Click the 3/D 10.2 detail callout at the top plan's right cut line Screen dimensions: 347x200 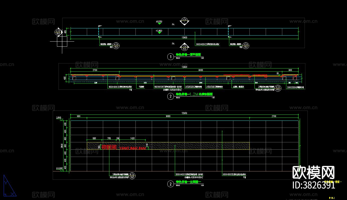point(246,45)
